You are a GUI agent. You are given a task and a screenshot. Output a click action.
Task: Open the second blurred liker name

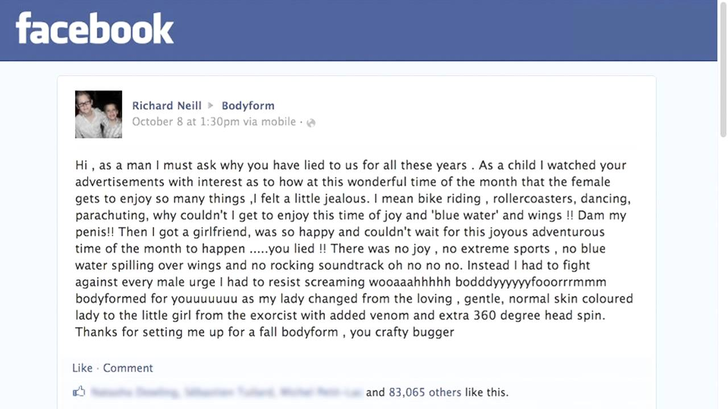[x=229, y=392]
